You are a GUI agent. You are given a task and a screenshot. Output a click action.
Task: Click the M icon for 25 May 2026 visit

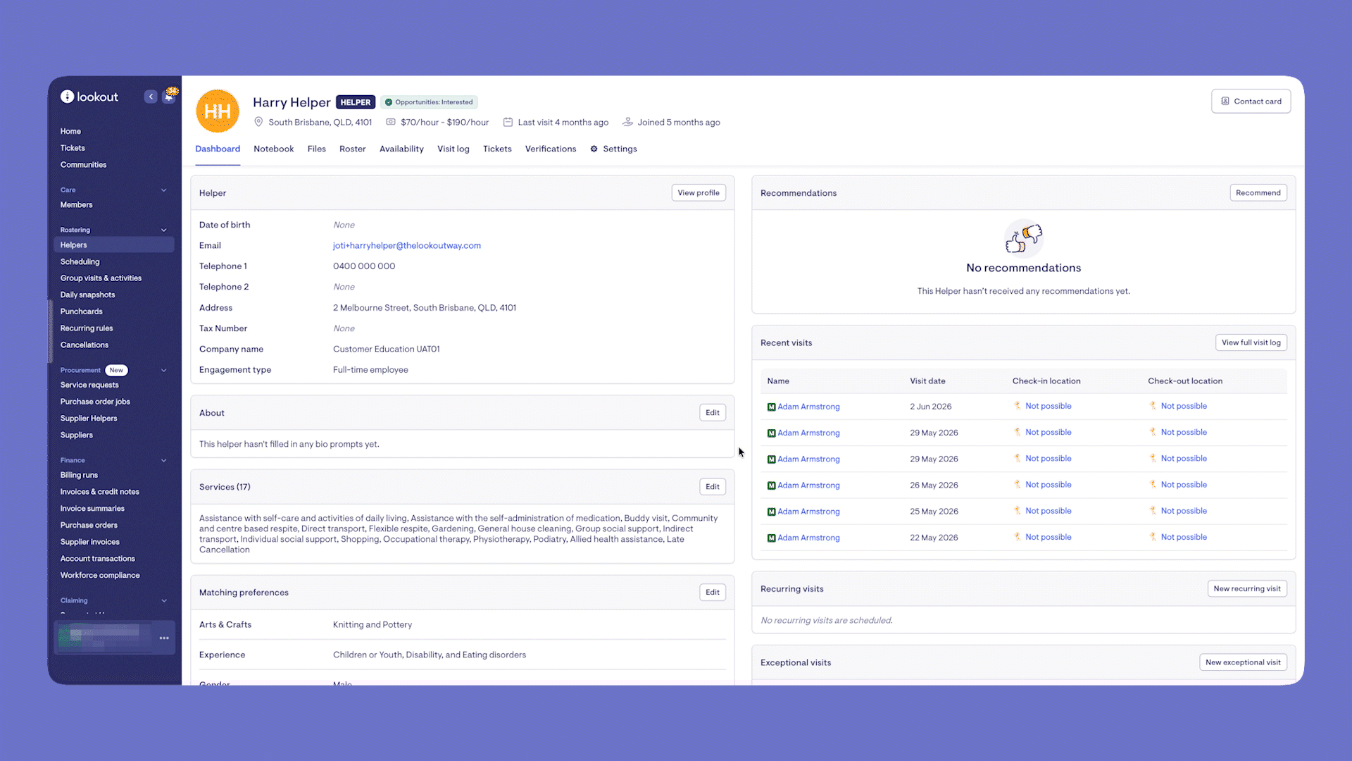(x=771, y=512)
